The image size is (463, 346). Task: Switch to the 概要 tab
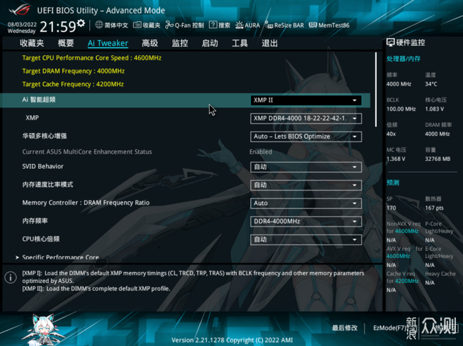[x=65, y=43]
